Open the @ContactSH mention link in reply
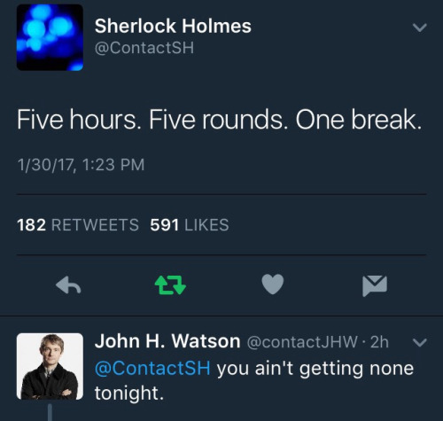The height and width of the screenshot is (421, 443). point(152,368)
